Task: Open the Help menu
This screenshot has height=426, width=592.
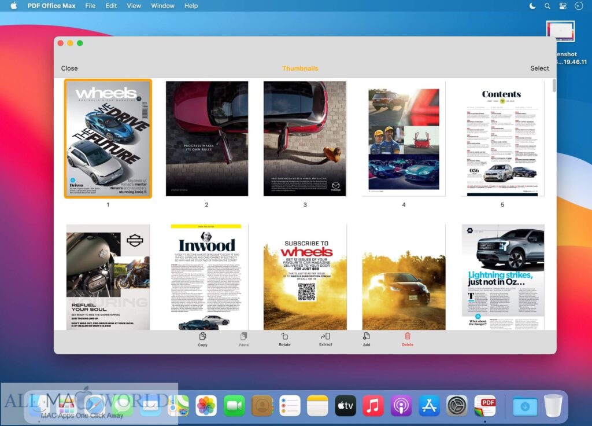Action: [x=191, y=6]
